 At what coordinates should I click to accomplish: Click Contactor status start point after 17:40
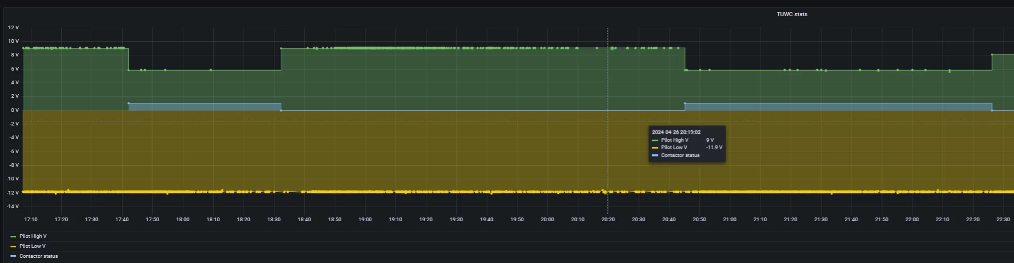coord(129,104)
